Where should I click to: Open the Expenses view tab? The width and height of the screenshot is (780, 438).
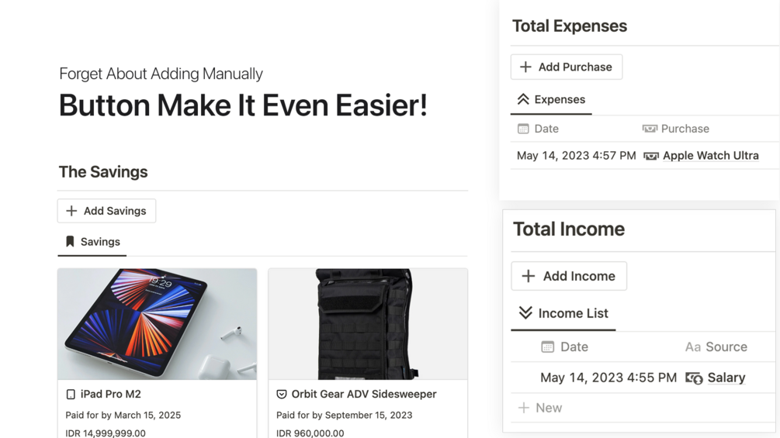point(551,100)
